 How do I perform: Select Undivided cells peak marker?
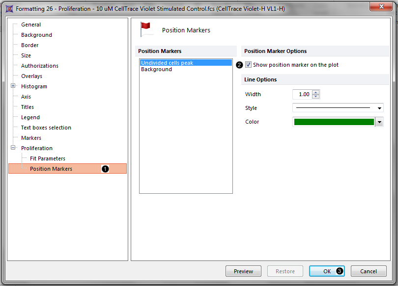(167, 63)
